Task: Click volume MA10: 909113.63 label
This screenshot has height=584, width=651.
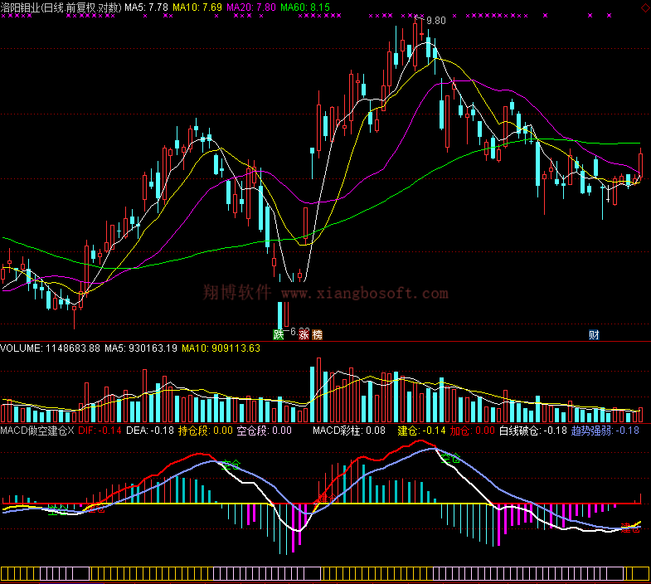Action: pyautogui.click(x=221, y=348)
